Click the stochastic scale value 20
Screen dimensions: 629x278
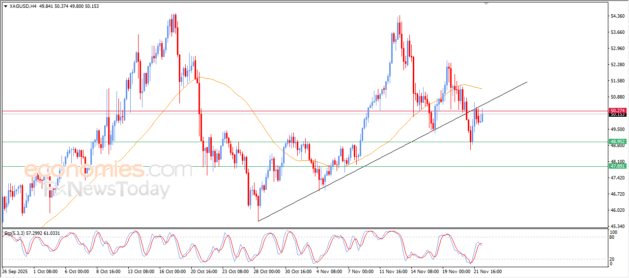(612, 259)
